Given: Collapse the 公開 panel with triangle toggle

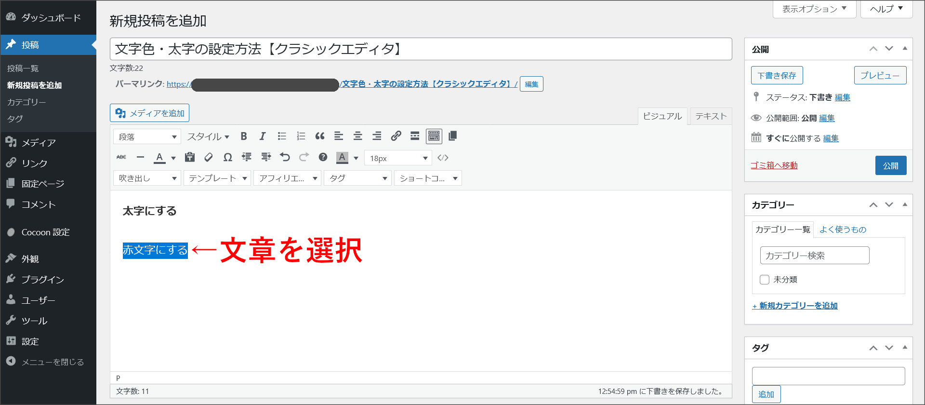Looking at the screenshot, I should pos(905,49).
